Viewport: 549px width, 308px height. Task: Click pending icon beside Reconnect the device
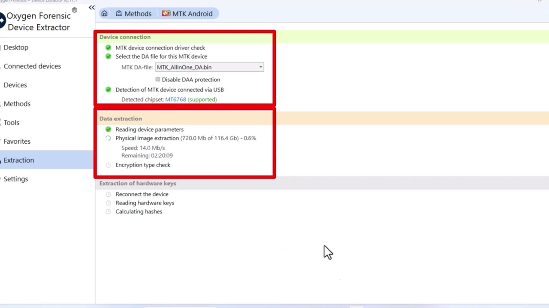coord(108,194)
